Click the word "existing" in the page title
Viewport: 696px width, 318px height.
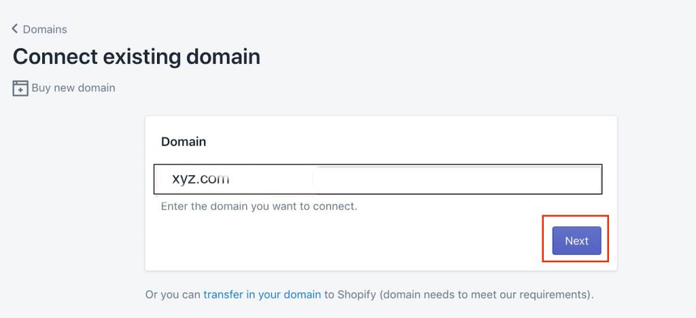point(145,56)
